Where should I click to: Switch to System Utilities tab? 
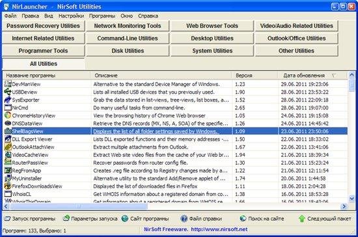pos(212,51)
